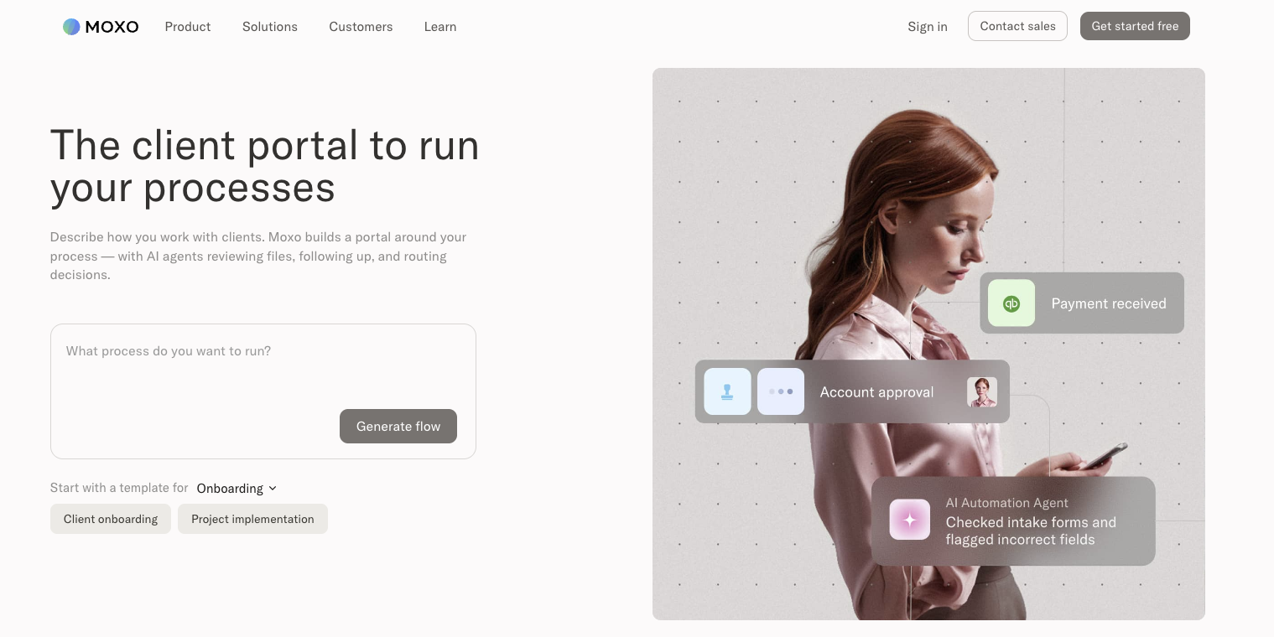The width and height of the screenshot is (1274, 637).
Task: Click the QuickBooks icon on Payment received card
Action: tap(1011, 303)
